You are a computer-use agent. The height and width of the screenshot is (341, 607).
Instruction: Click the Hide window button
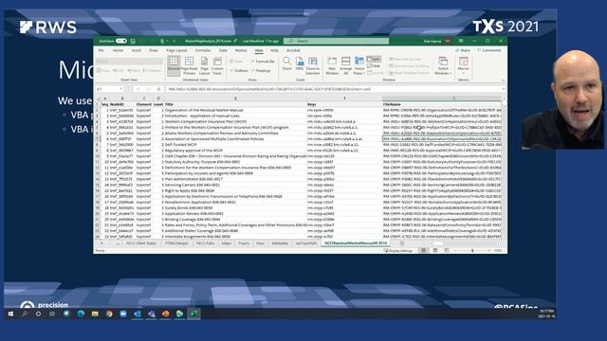click(x=374, y=65)
